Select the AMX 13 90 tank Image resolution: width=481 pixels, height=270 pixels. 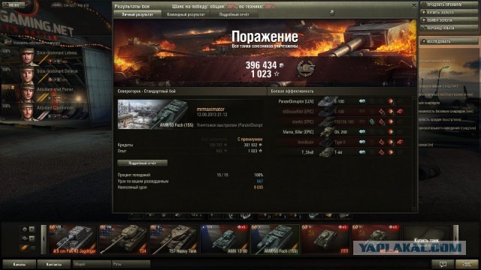pos(224,239)
